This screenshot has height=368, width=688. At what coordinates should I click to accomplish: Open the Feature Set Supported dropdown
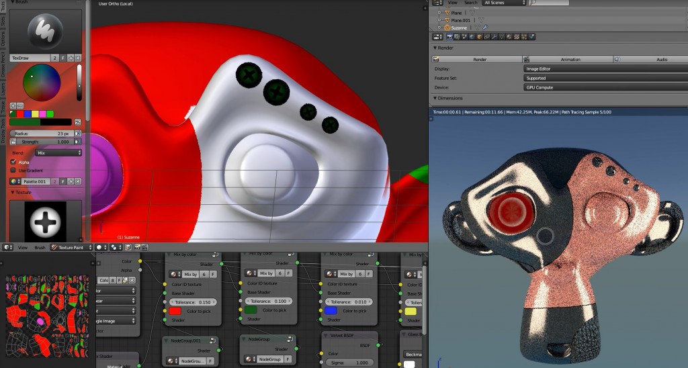[605, 78]
